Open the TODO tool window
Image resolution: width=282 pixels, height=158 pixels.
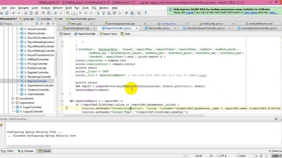coord(7,151)
